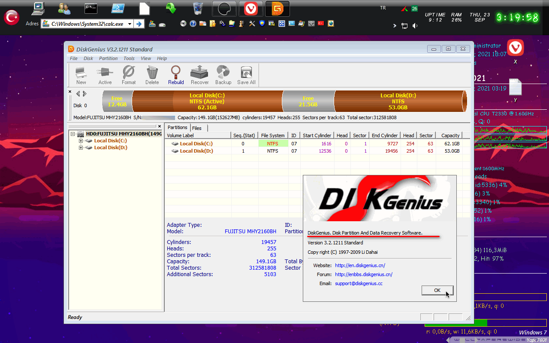This screenshot has width=549, height=343.
Task: Open the Tools menu
Action: 129,58
